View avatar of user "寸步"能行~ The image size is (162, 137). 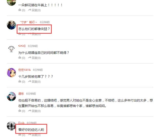(11, 25)
